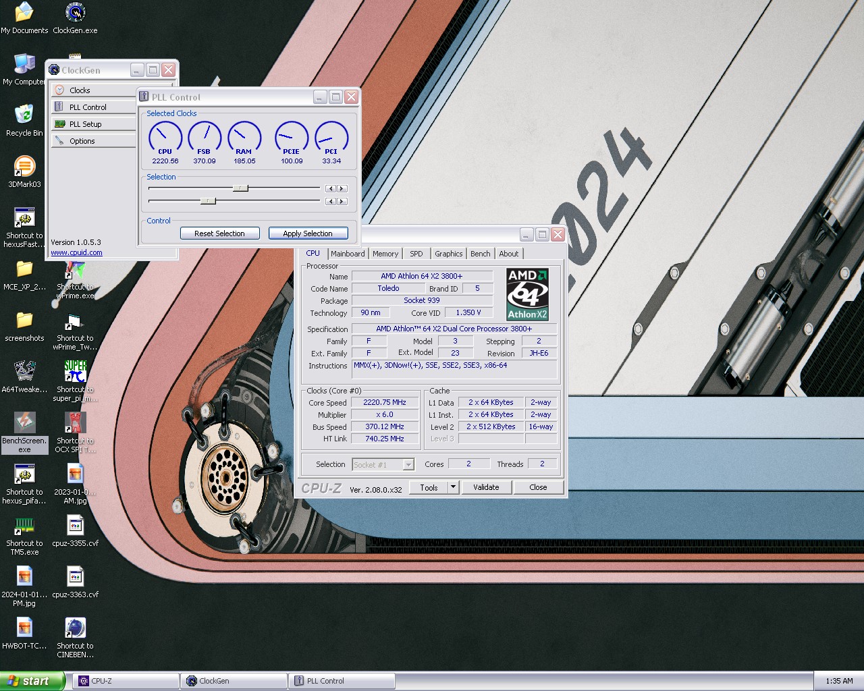Launch Shortcut to CINEBENCH icon
Viewport: 864px width, 691px height.
tap(75, 638)
